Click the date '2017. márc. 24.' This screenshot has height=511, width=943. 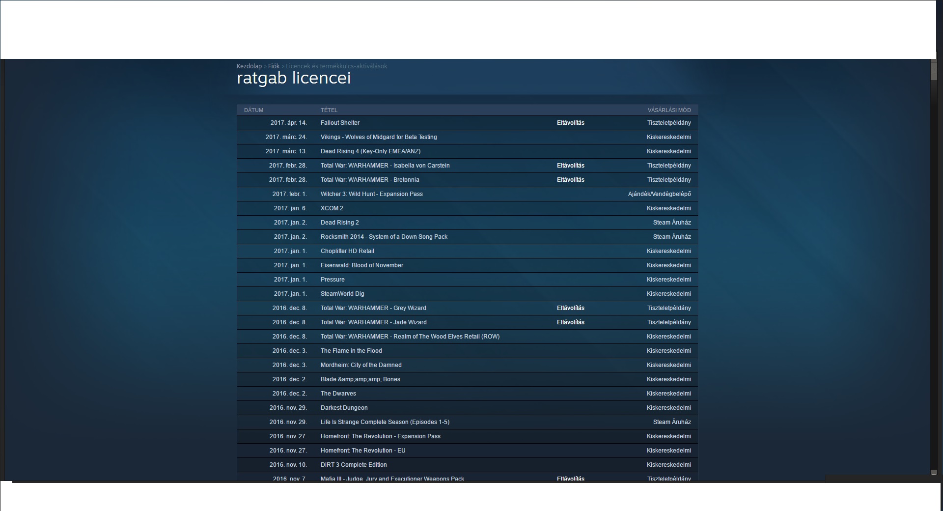tap(286, 137)
